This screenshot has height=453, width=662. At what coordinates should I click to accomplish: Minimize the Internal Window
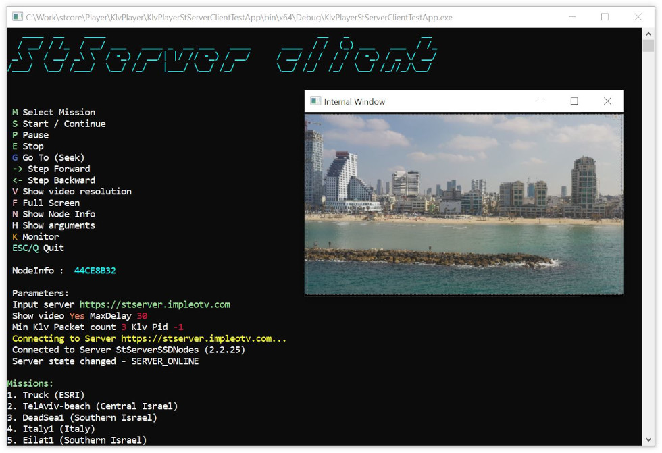540,101
